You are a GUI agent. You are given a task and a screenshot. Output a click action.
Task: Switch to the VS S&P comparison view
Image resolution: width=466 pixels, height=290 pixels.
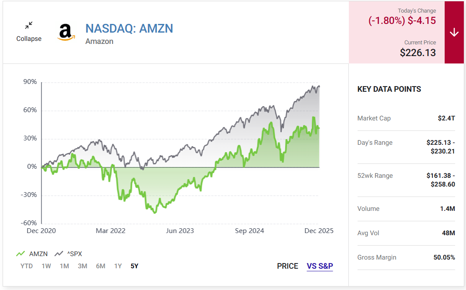coord(320,266)
